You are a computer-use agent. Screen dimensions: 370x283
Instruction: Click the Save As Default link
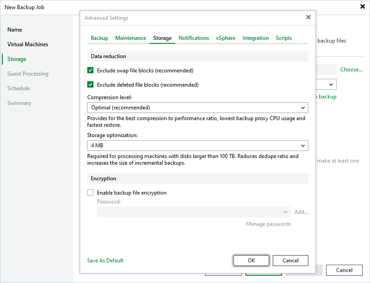point(105,261)
